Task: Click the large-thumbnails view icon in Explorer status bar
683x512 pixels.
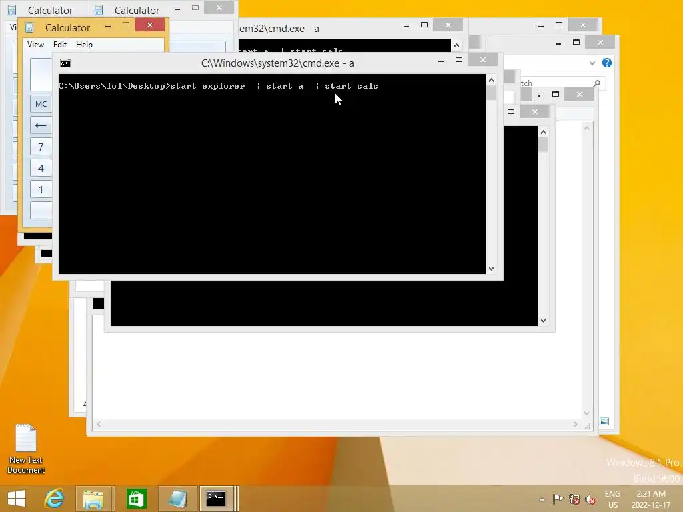Action: [x=604, y=421]
